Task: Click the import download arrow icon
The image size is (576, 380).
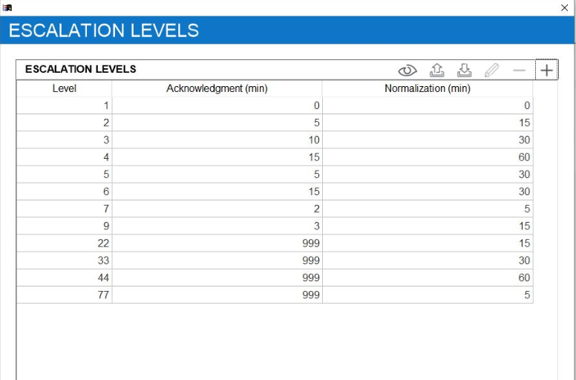Action: point(464,71)
